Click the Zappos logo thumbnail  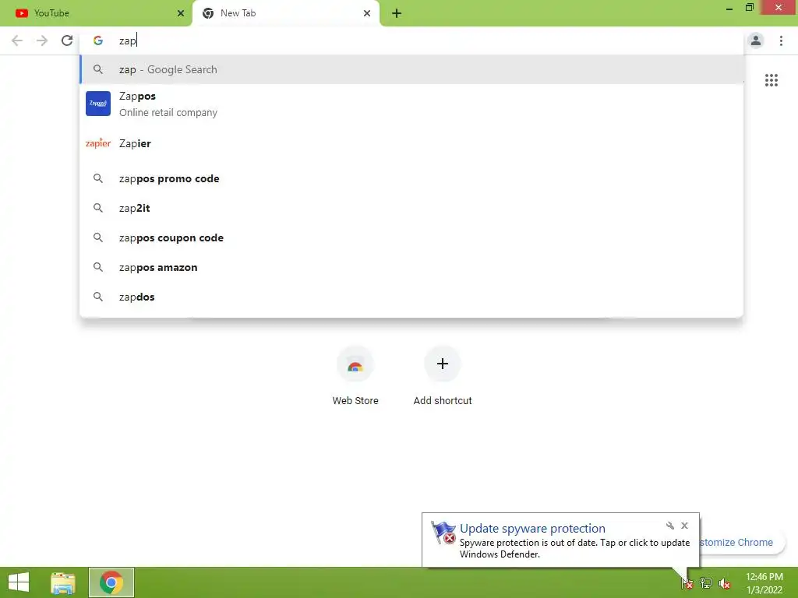pos(97,104)
